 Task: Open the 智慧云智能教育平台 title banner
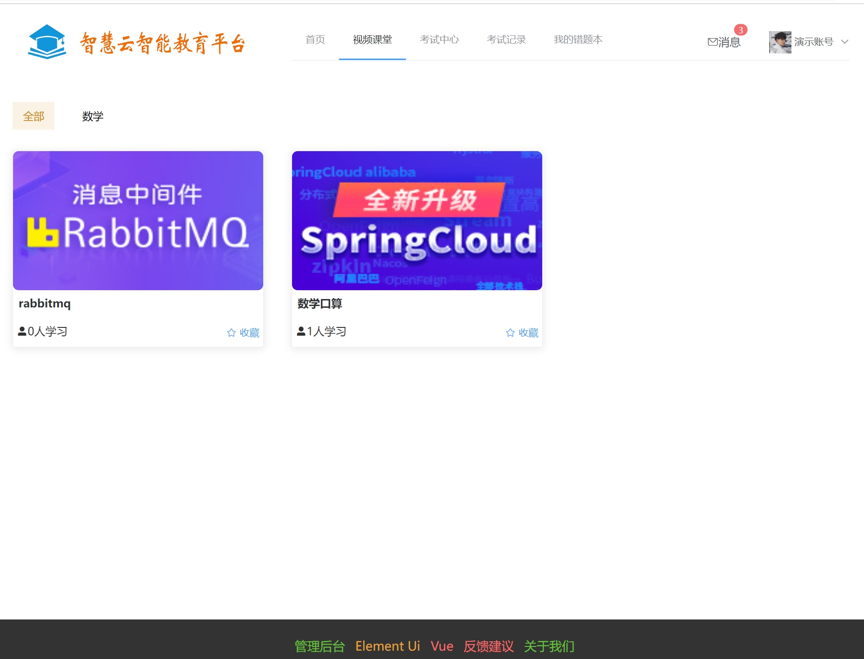point(163,43)
